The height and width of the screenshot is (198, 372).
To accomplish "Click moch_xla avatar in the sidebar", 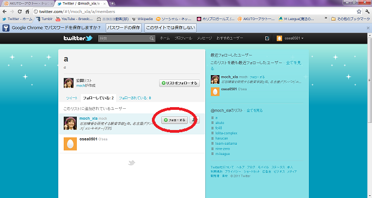I will [215, 79].
